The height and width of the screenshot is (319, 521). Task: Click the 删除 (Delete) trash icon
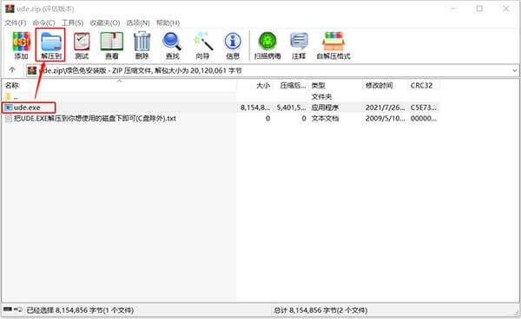[x=142, y=45]
